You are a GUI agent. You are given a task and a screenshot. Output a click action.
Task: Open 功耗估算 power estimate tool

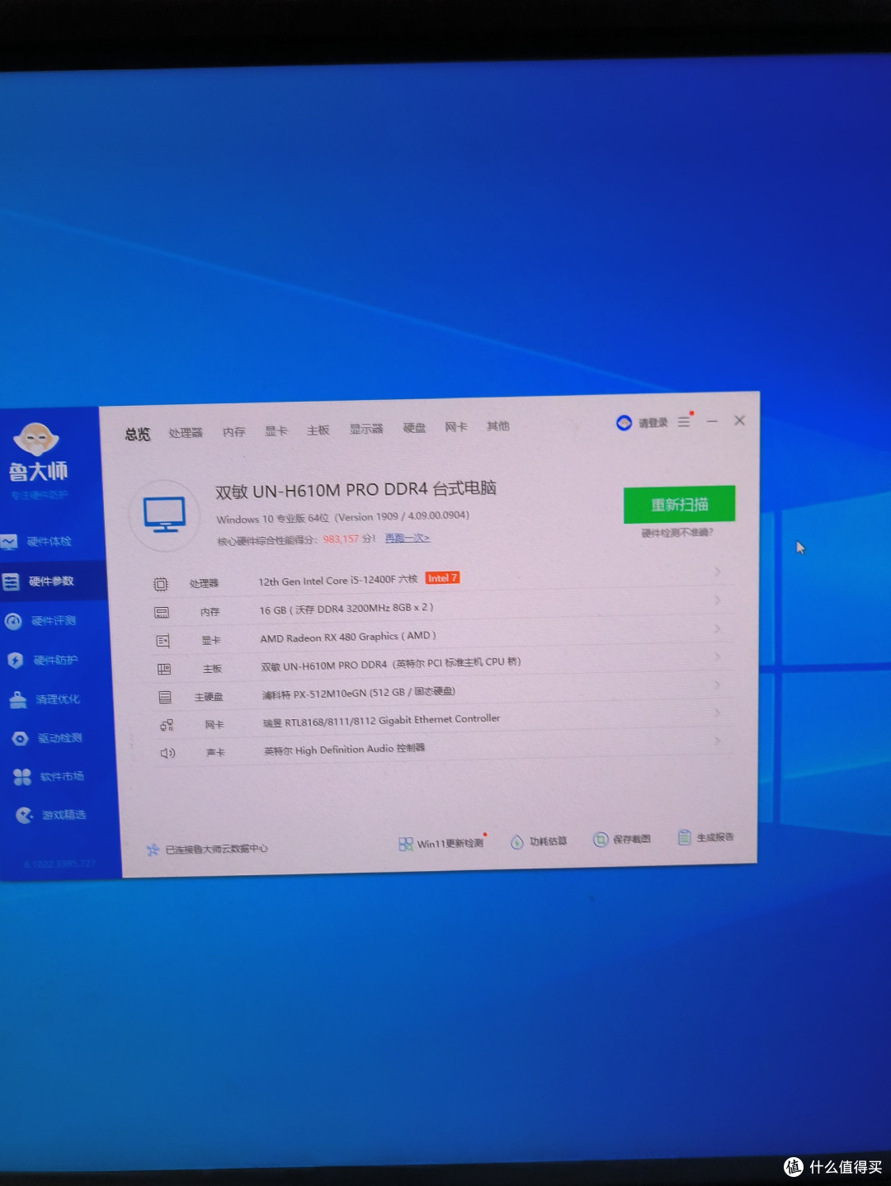[x=538, y=841]
